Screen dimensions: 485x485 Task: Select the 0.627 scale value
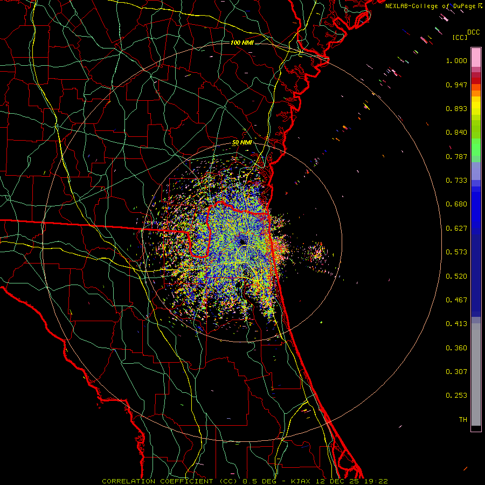click(456, 228)
